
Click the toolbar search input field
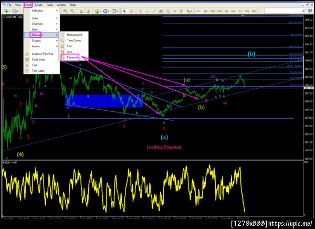283,11
